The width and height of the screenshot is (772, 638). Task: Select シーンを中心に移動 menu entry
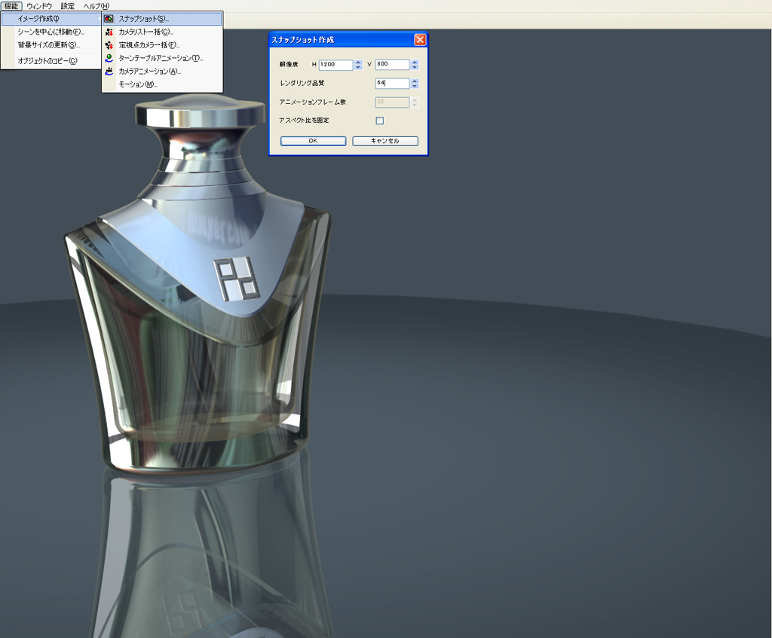tap(51, 32)
